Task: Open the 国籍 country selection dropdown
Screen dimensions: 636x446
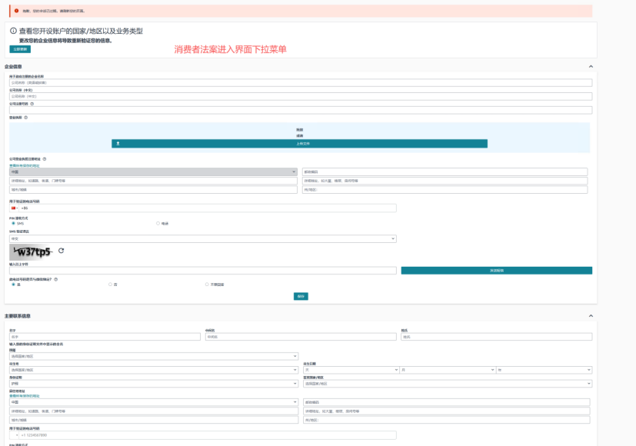Action: pyautogui.click(x=153, y=356)
